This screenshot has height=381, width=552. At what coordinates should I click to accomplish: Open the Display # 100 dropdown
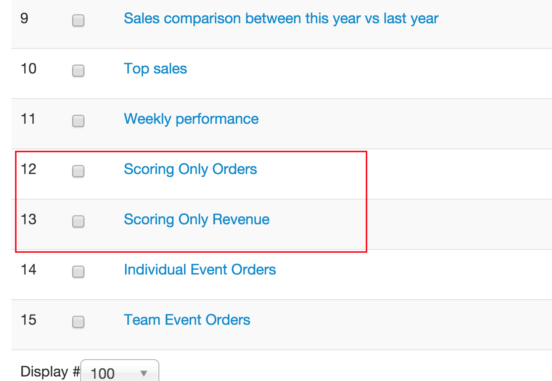click(120, 372)
